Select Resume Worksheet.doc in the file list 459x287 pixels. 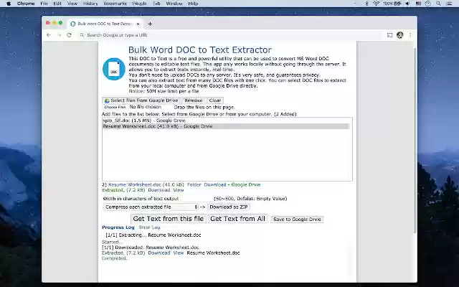226,126
